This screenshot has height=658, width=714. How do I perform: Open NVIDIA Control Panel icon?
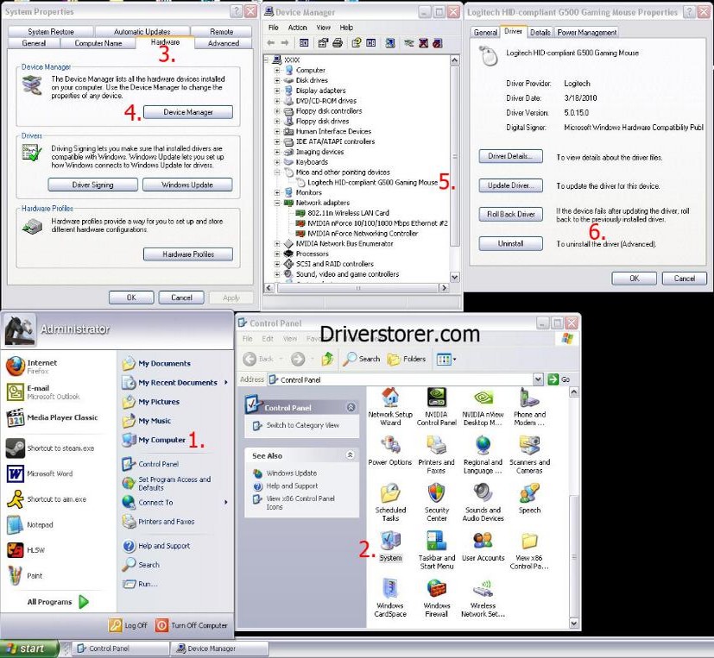[x=436, y=406]
